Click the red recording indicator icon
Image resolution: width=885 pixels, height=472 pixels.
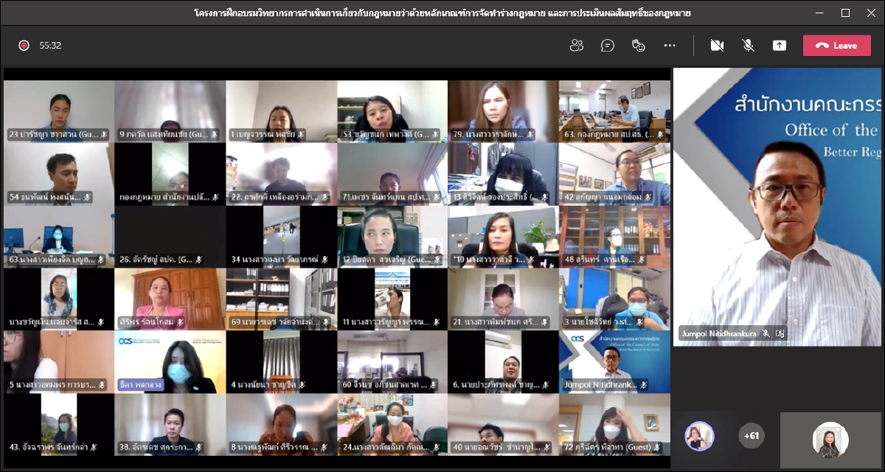click(24, 45)
